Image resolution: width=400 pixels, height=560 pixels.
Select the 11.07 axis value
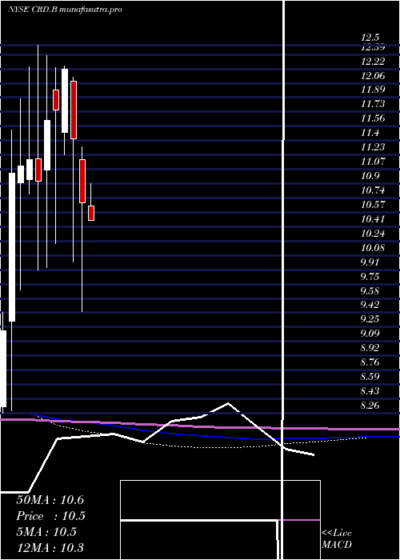373,162
